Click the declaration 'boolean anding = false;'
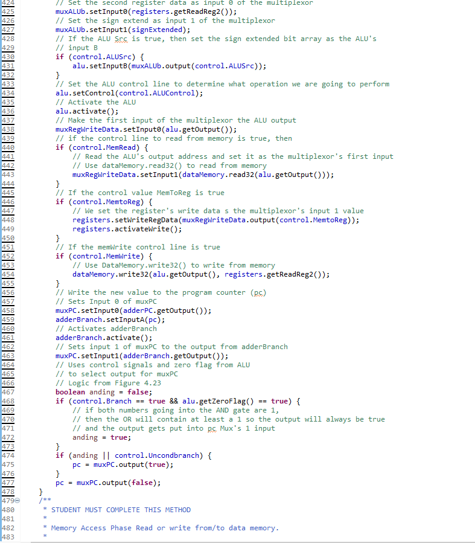This screenshot has height=543, width=475. pyautogui.click(x=104, y=392)
